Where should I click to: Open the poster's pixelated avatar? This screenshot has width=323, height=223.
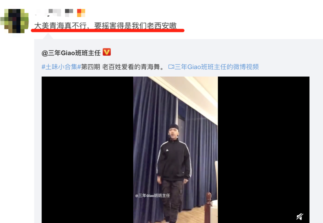(x=15, y=21)
